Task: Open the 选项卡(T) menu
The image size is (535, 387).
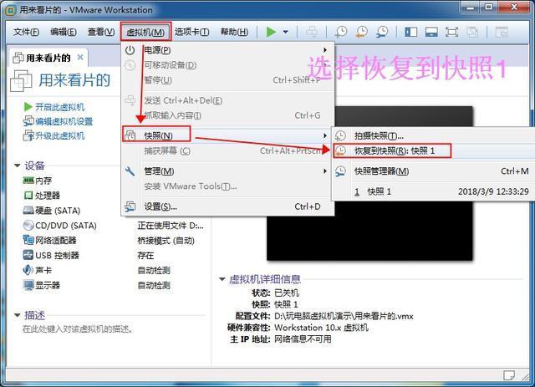Action: 191,32
